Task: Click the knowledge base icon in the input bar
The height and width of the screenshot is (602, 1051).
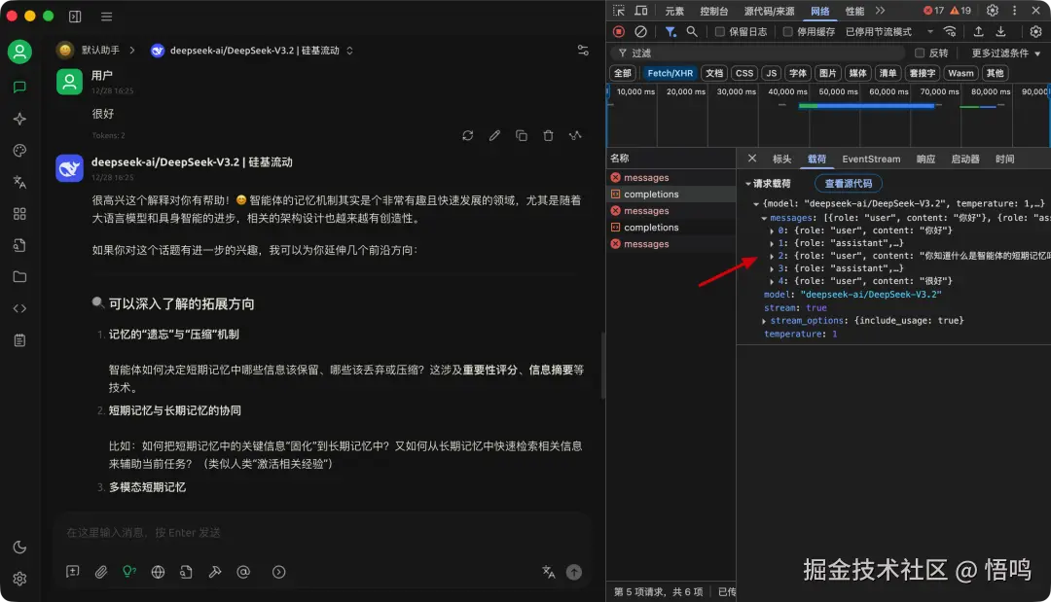Action: 186,571
